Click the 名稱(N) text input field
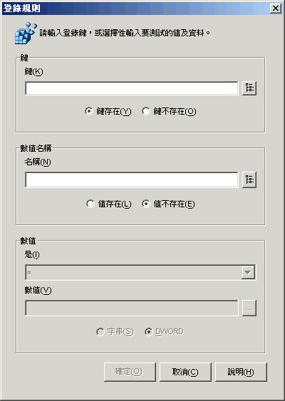This screenshot has height=401, width=285. tap(132, 179)
